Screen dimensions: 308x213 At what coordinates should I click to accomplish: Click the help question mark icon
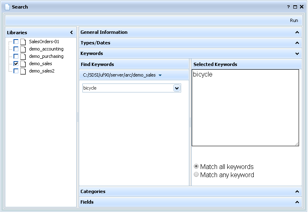(x=288, y=7)
